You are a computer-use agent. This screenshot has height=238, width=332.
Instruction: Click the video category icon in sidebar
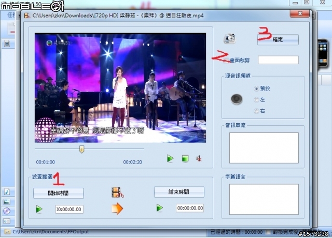click(7, 43)
